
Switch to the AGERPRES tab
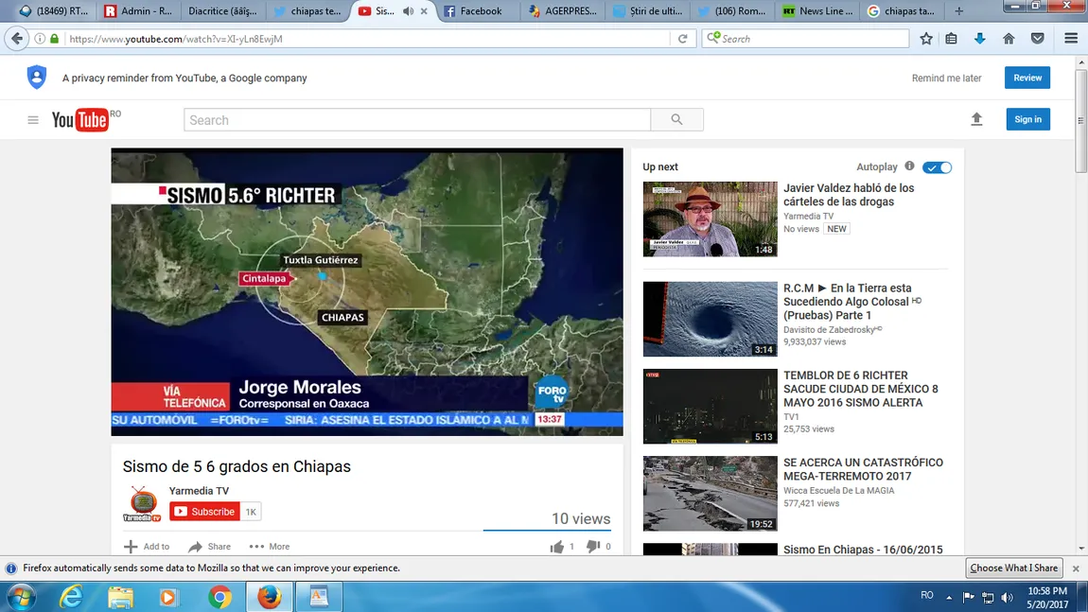(562, 11)
